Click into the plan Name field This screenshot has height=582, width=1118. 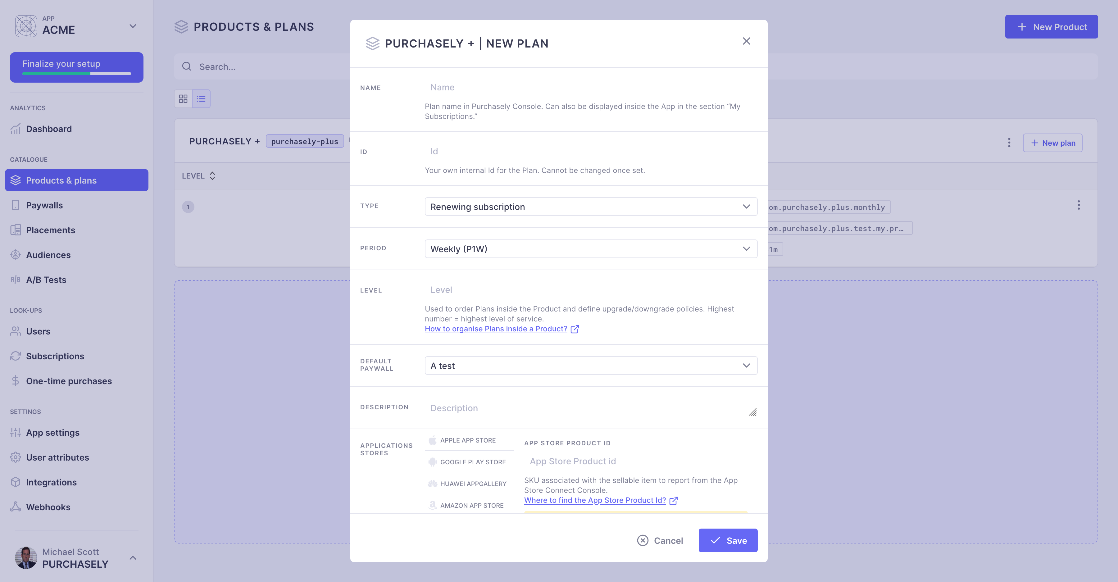[x=591, y=88]
